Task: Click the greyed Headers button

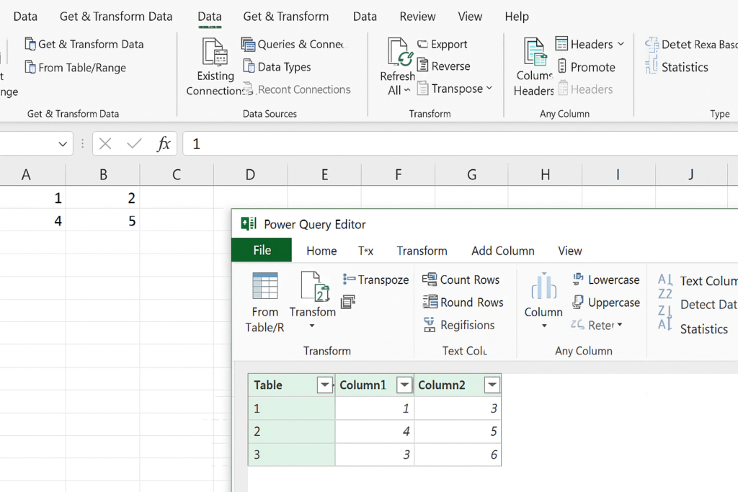Action: (585, 89)
